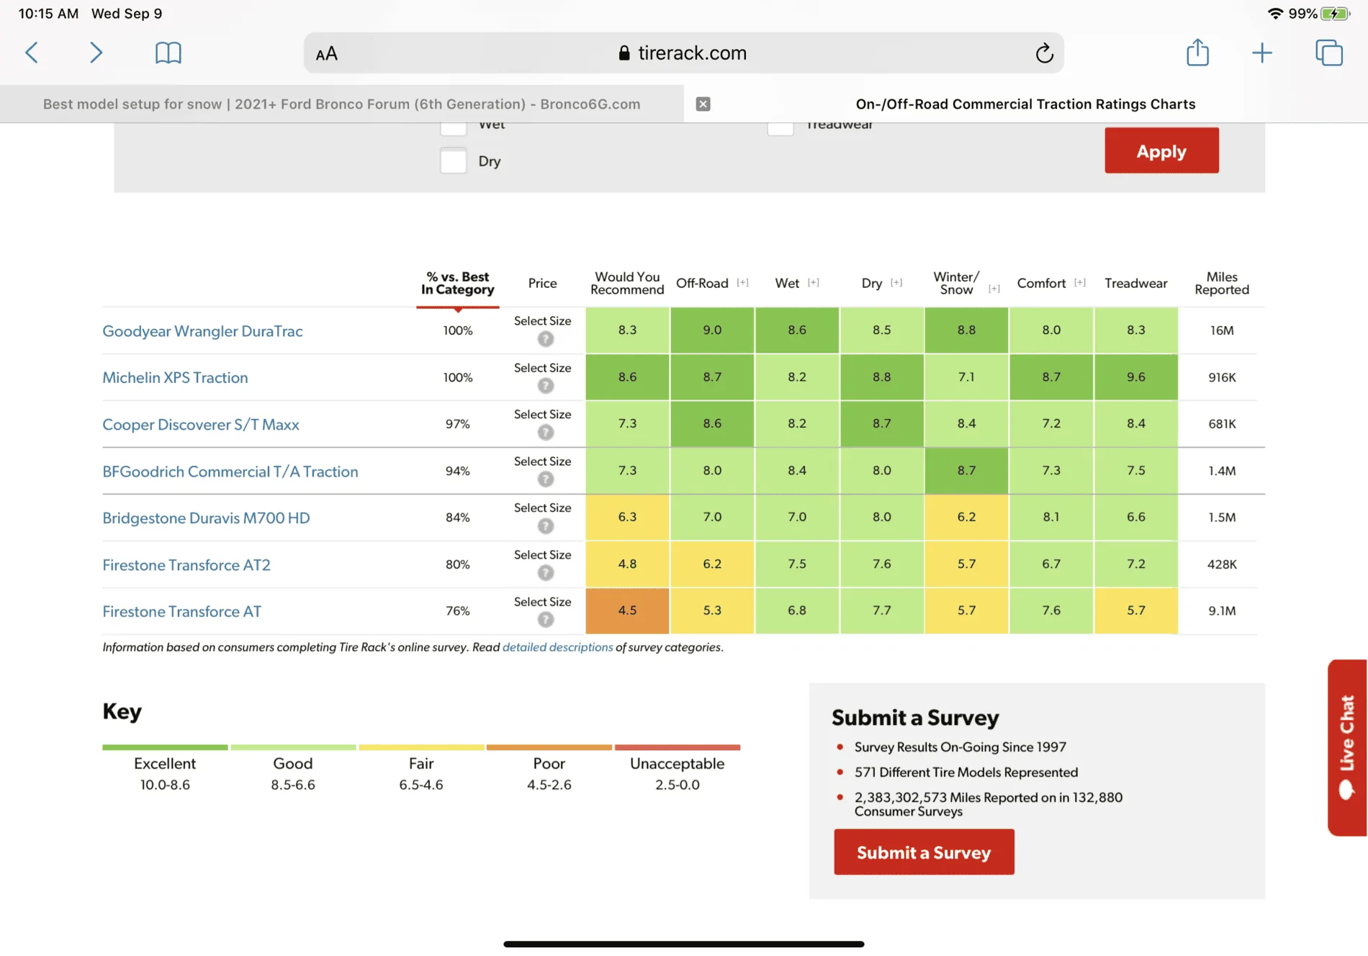The width and height of the screenshot is (1368, 956).
Task: Expand the Winter/Snow column details
Action: point(994,289)
